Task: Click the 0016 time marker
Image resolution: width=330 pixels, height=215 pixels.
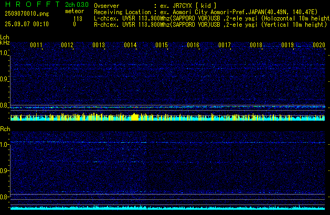Action: pos(193,45)
